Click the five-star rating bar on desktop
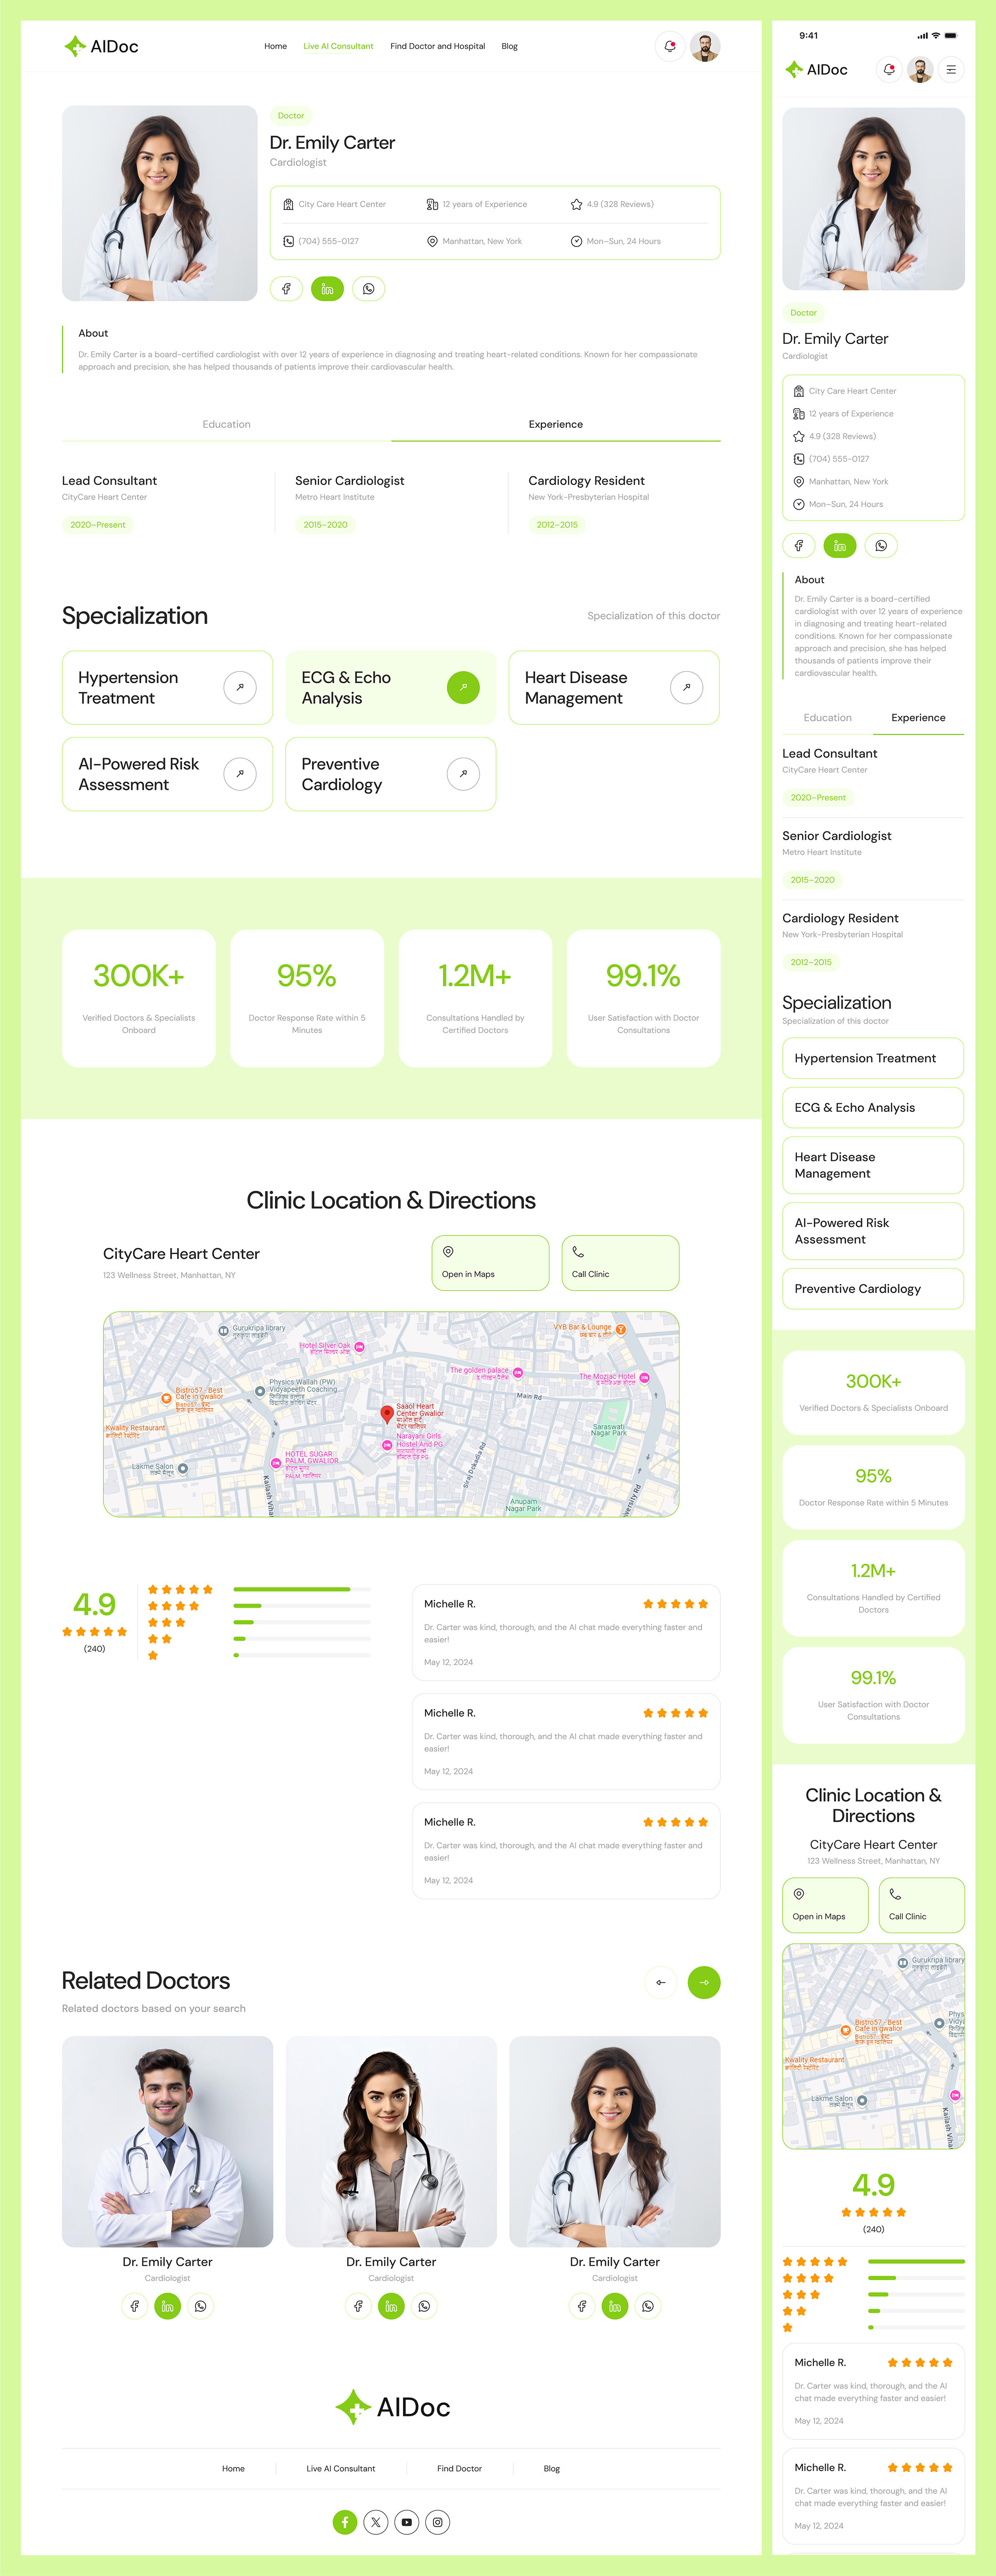 point(301,1589)
